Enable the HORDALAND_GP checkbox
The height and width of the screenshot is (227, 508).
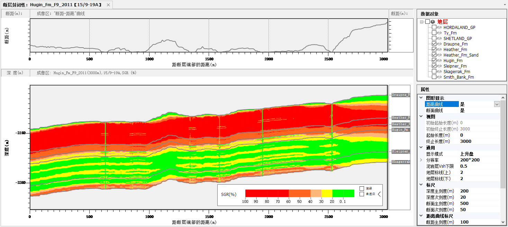[434, 27]
